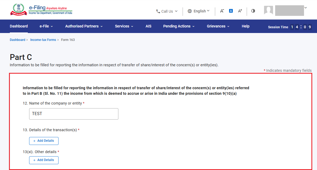Go to the AIS tab
The width and height of the screenshot is (317, 170).
(148, 26)
